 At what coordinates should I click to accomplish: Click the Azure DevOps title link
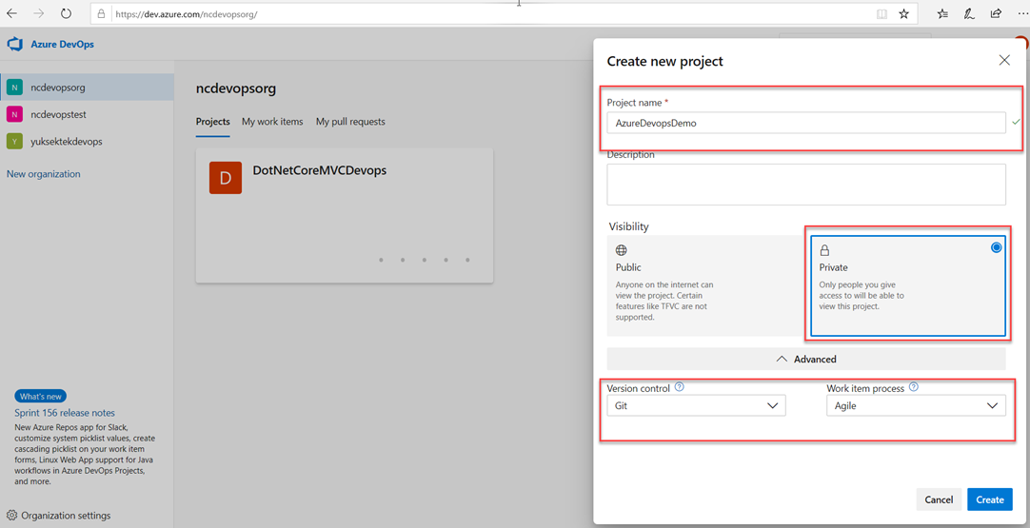(x=63, y=45)
